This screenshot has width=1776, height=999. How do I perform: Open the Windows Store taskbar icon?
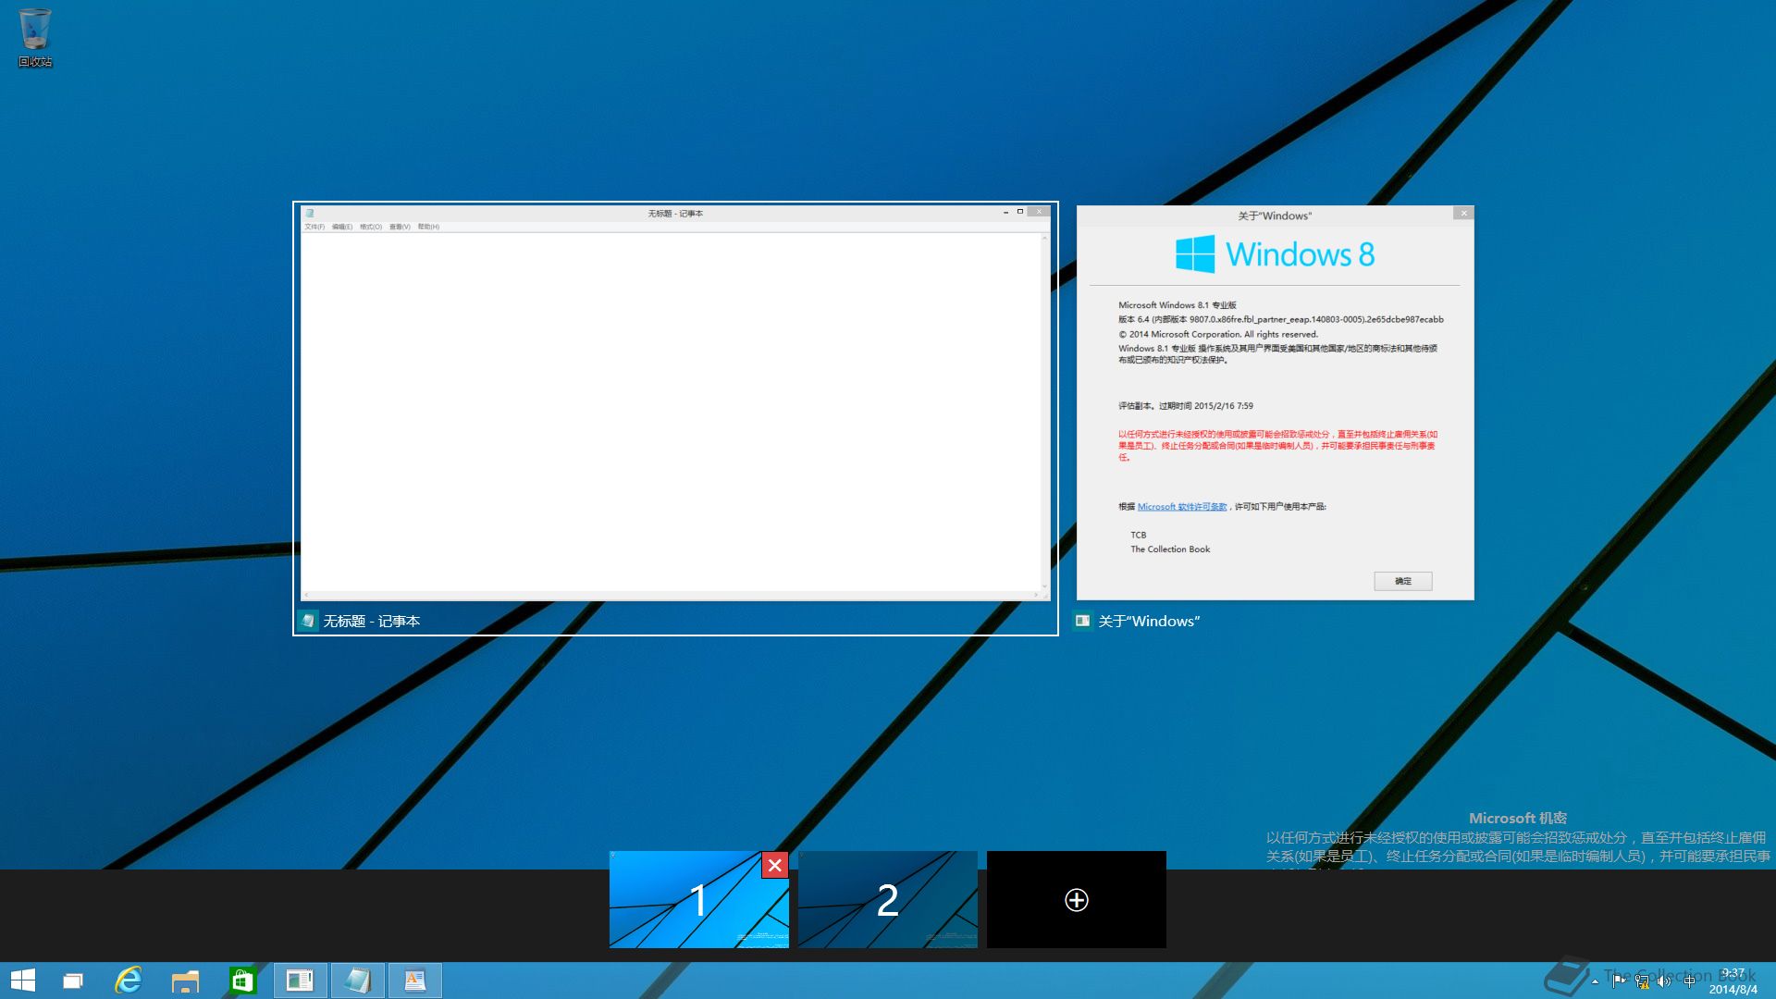click(x=242, y=980)
